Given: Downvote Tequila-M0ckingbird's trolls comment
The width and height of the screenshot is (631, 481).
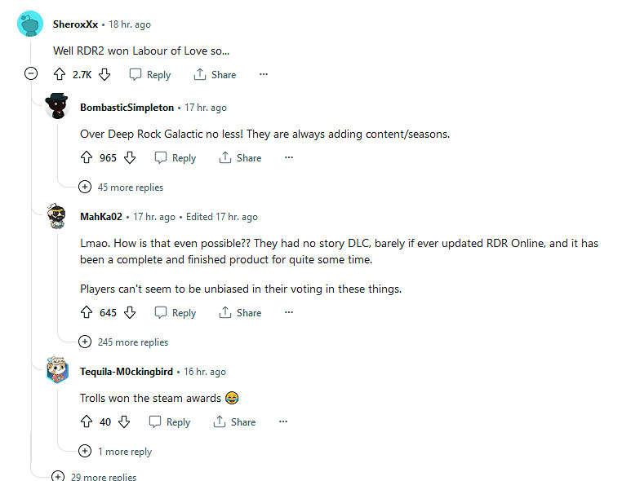Looking at the screenshot, I should pyautogui.click(x=124, y=422).
